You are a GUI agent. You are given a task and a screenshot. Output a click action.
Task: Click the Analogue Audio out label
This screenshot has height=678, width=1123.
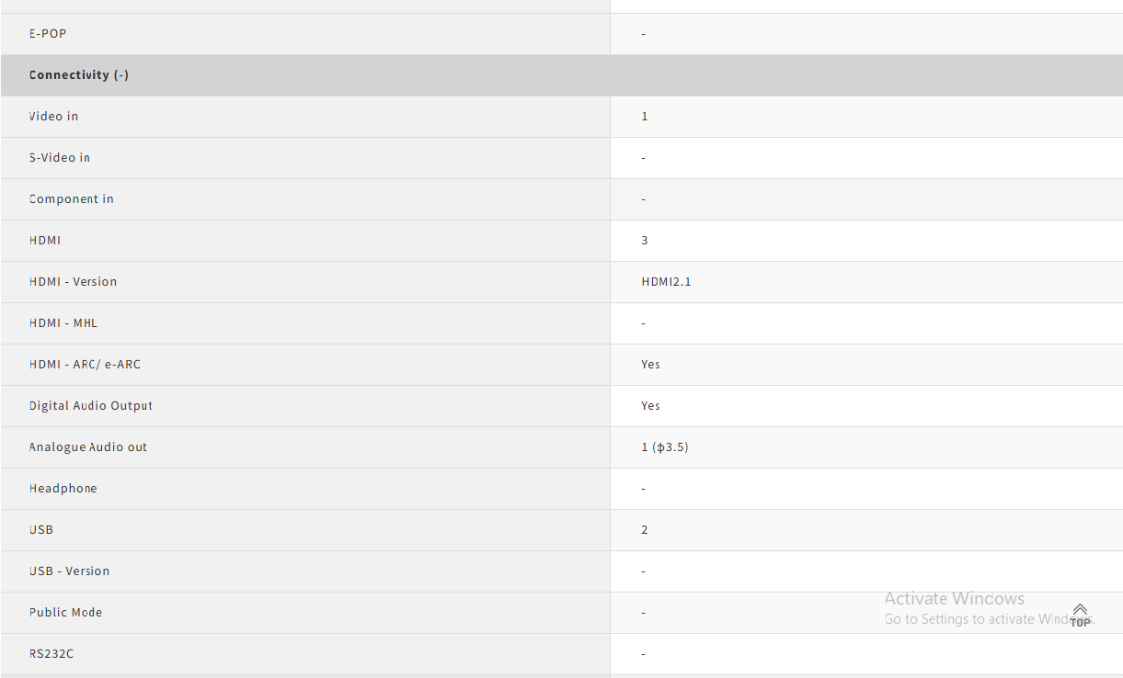[x=88, y=447]
